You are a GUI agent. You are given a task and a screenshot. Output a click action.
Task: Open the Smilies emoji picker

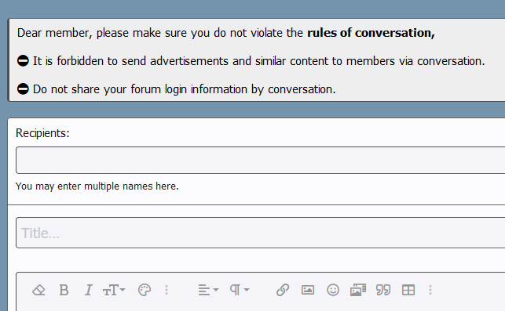point(333,290)
